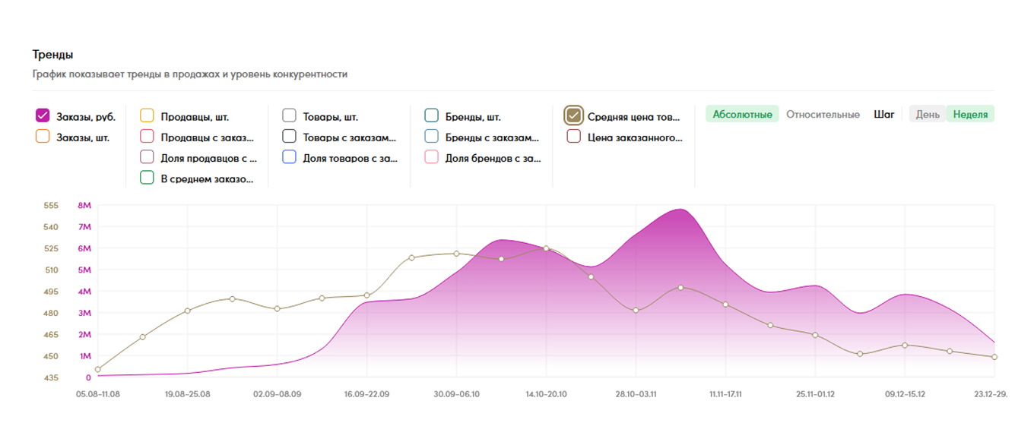Select the «Абсолютные» values mode
The height and width of the screenshot is (445, 1034).
[742, 115]
